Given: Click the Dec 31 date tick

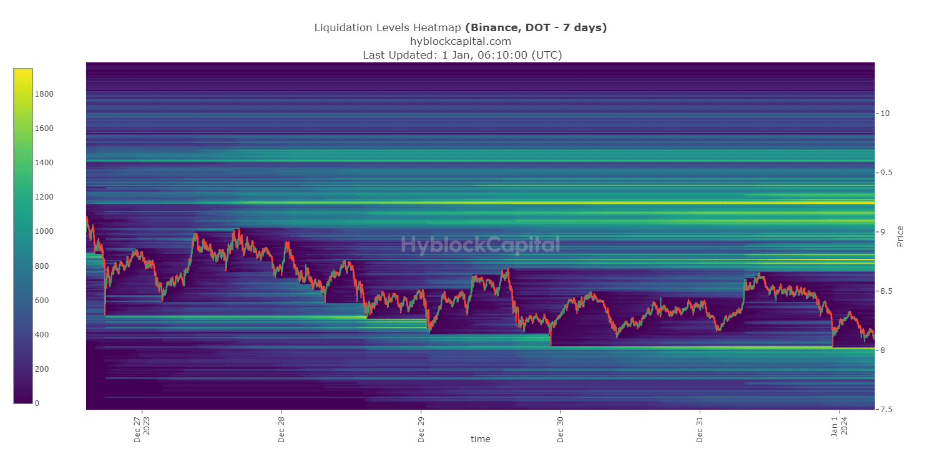Looking at the screenshot, I should 700,429.
